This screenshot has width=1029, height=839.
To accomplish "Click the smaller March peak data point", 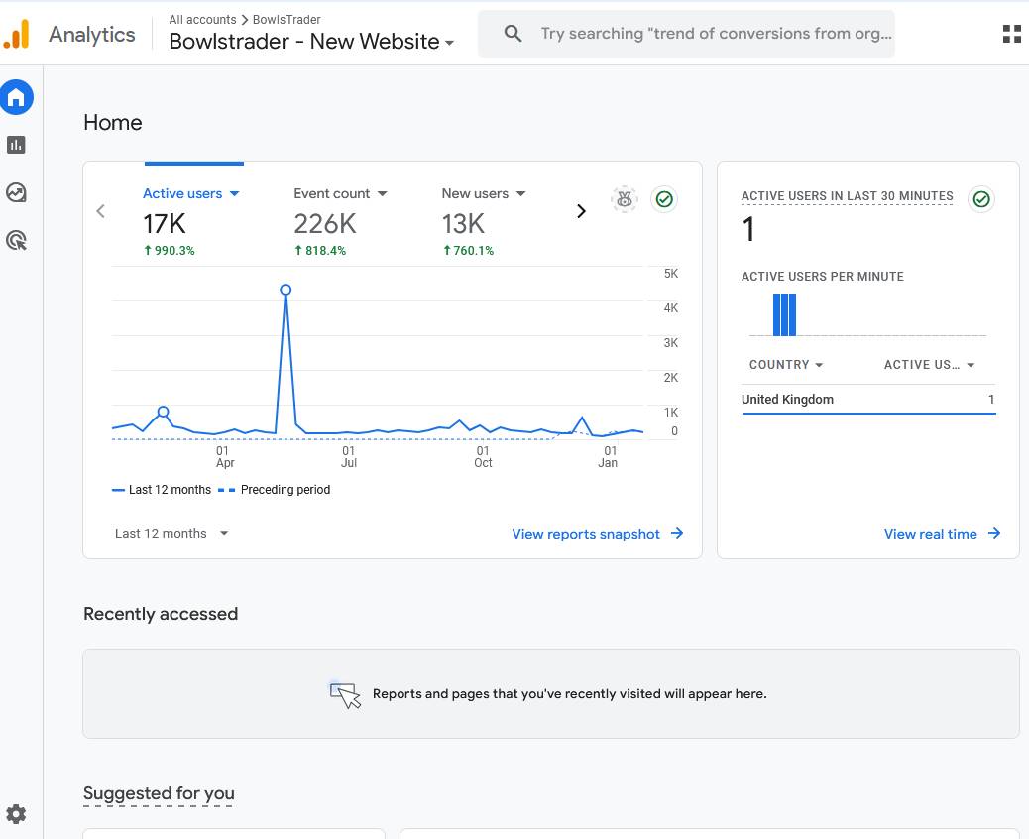I will (163, 412).
